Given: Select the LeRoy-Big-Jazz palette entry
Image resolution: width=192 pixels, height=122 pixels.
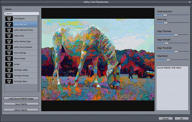Looking at the screenshot, I should 21,24.
